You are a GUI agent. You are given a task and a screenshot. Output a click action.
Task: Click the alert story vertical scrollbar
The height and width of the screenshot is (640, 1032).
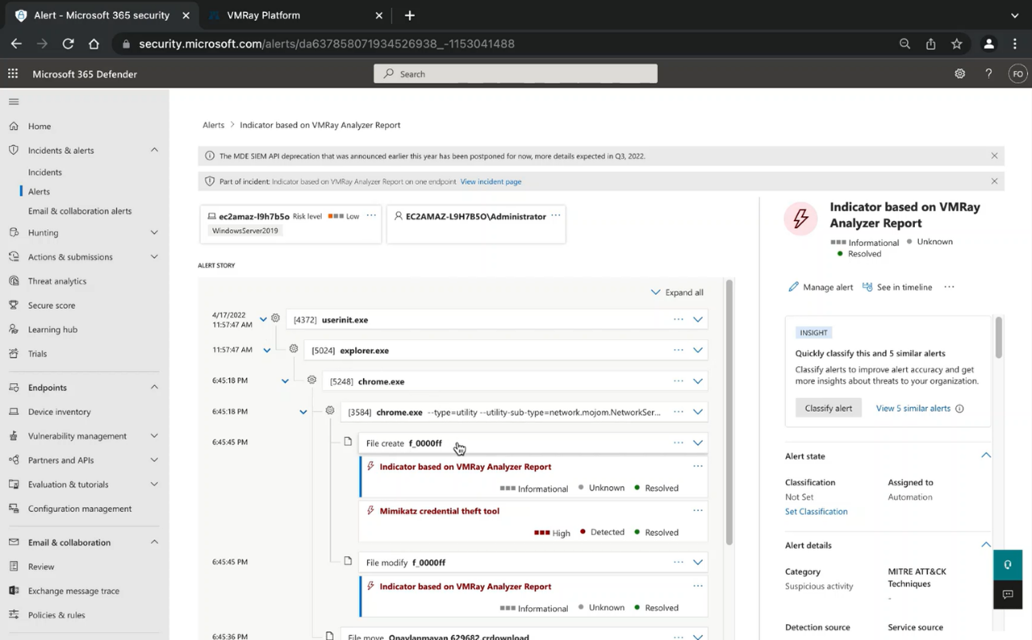point(728,413)
